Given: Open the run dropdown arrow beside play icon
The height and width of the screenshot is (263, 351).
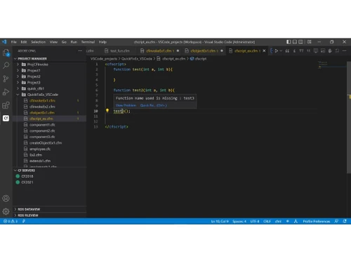Looking at the screenshot, I should 281,50.
